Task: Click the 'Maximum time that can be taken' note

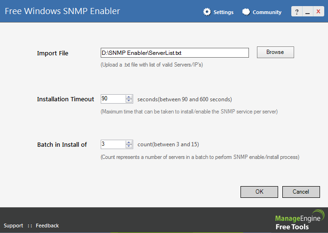Action: click(x=189, y=112)
